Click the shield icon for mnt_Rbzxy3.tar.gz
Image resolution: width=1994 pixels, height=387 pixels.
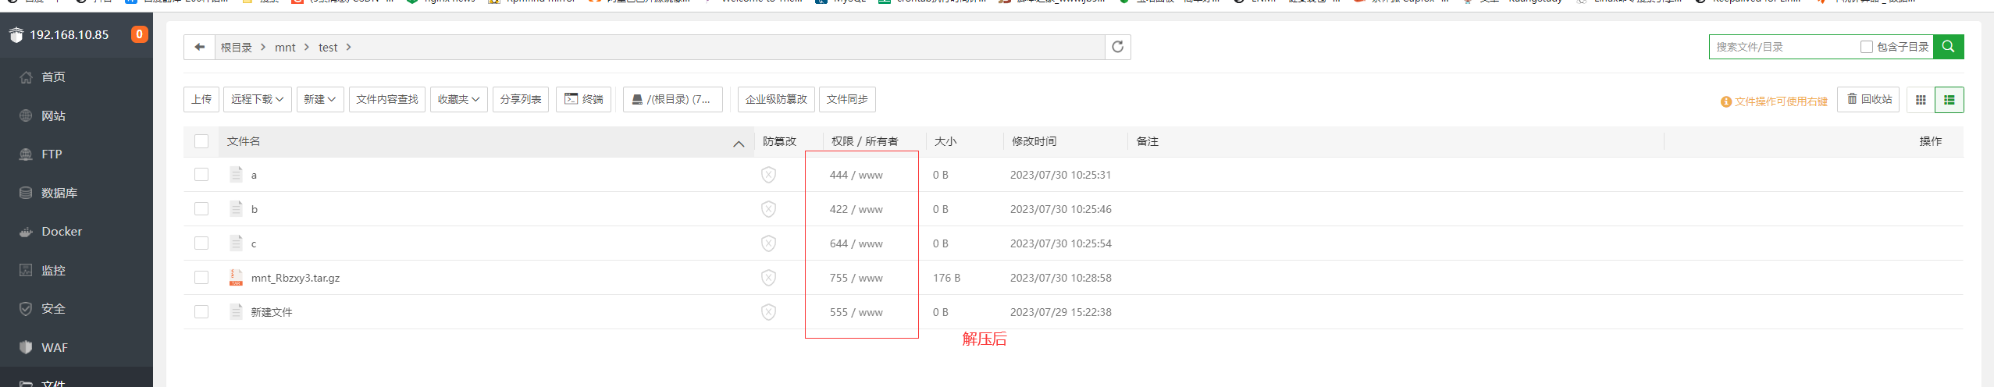(769, 278)
